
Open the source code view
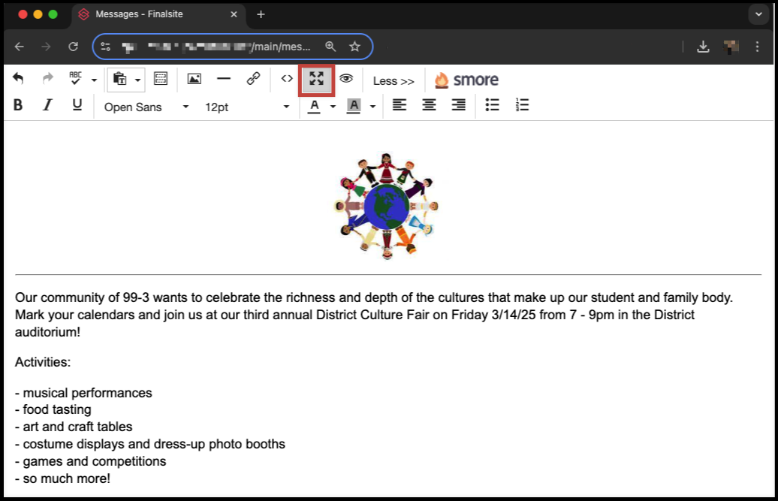[287, 79]
